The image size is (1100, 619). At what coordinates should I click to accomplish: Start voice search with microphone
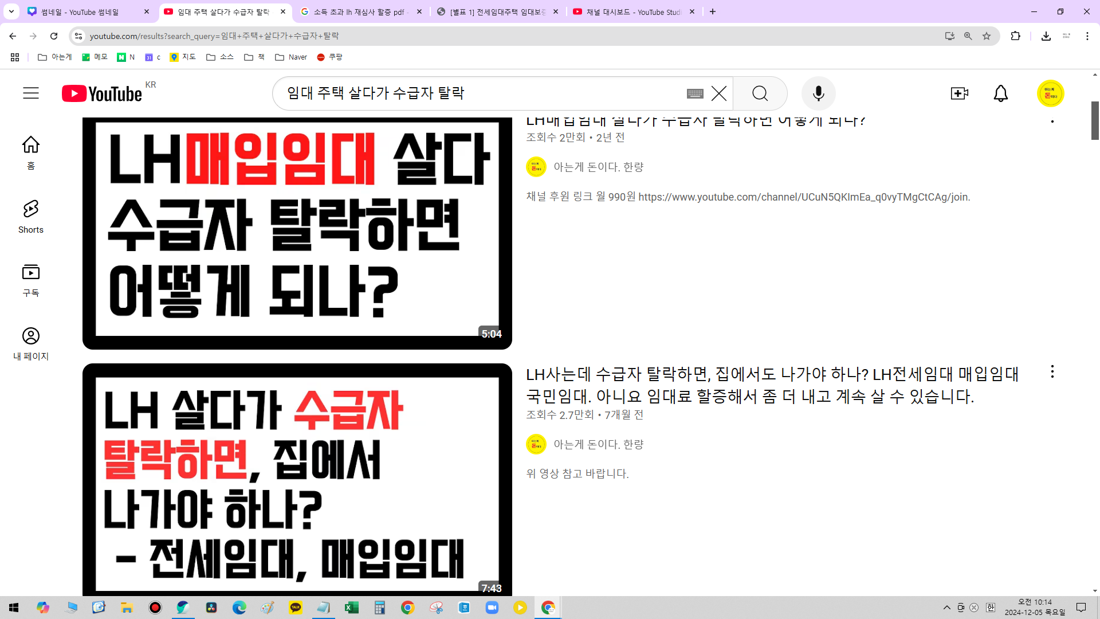point(819,93)
